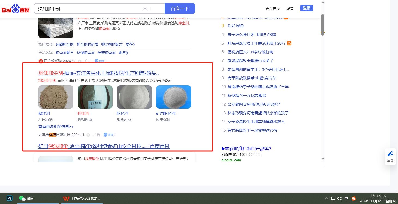Clear the search box with the X icon
398x204 pixels.
pyautogui.click(x=145, y=8)
